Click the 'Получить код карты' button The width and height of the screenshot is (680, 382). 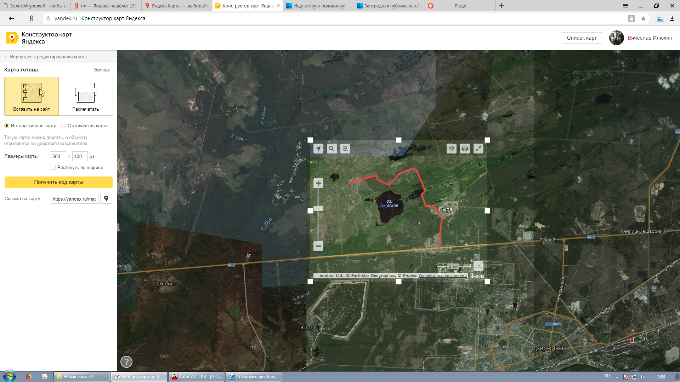tap(58, 182)
